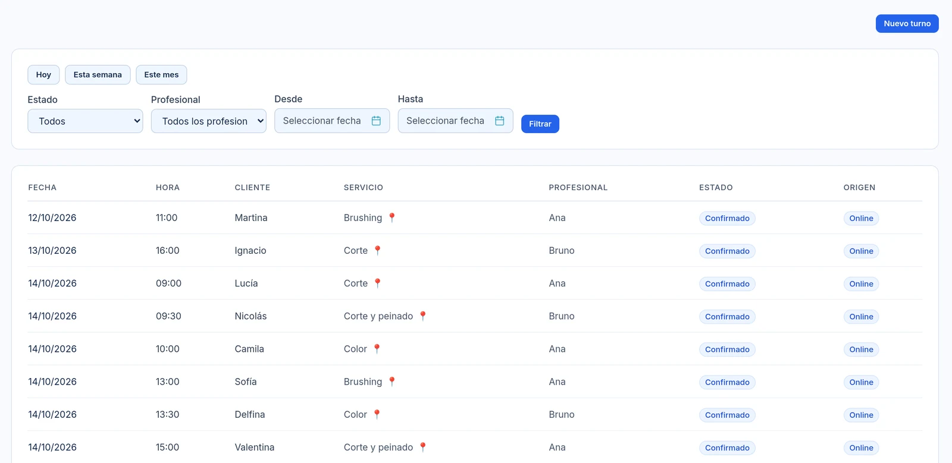Click the Confirmado badge in Martina's row
952x463 pixels.
coord(727,218)
